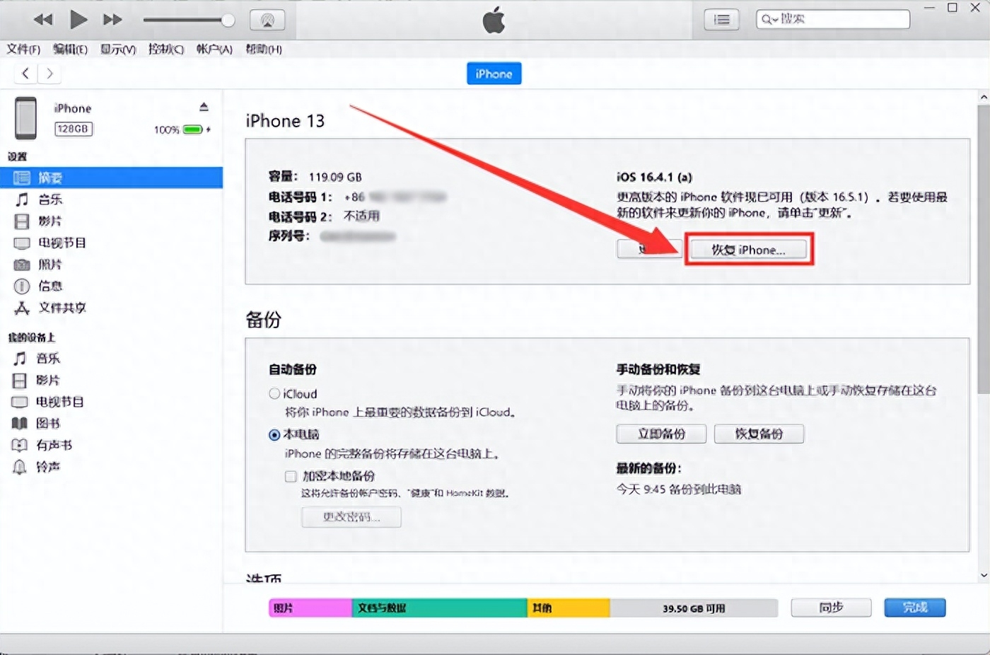
Task: Click the iPhone 13 heading
Action: (285, 121)
